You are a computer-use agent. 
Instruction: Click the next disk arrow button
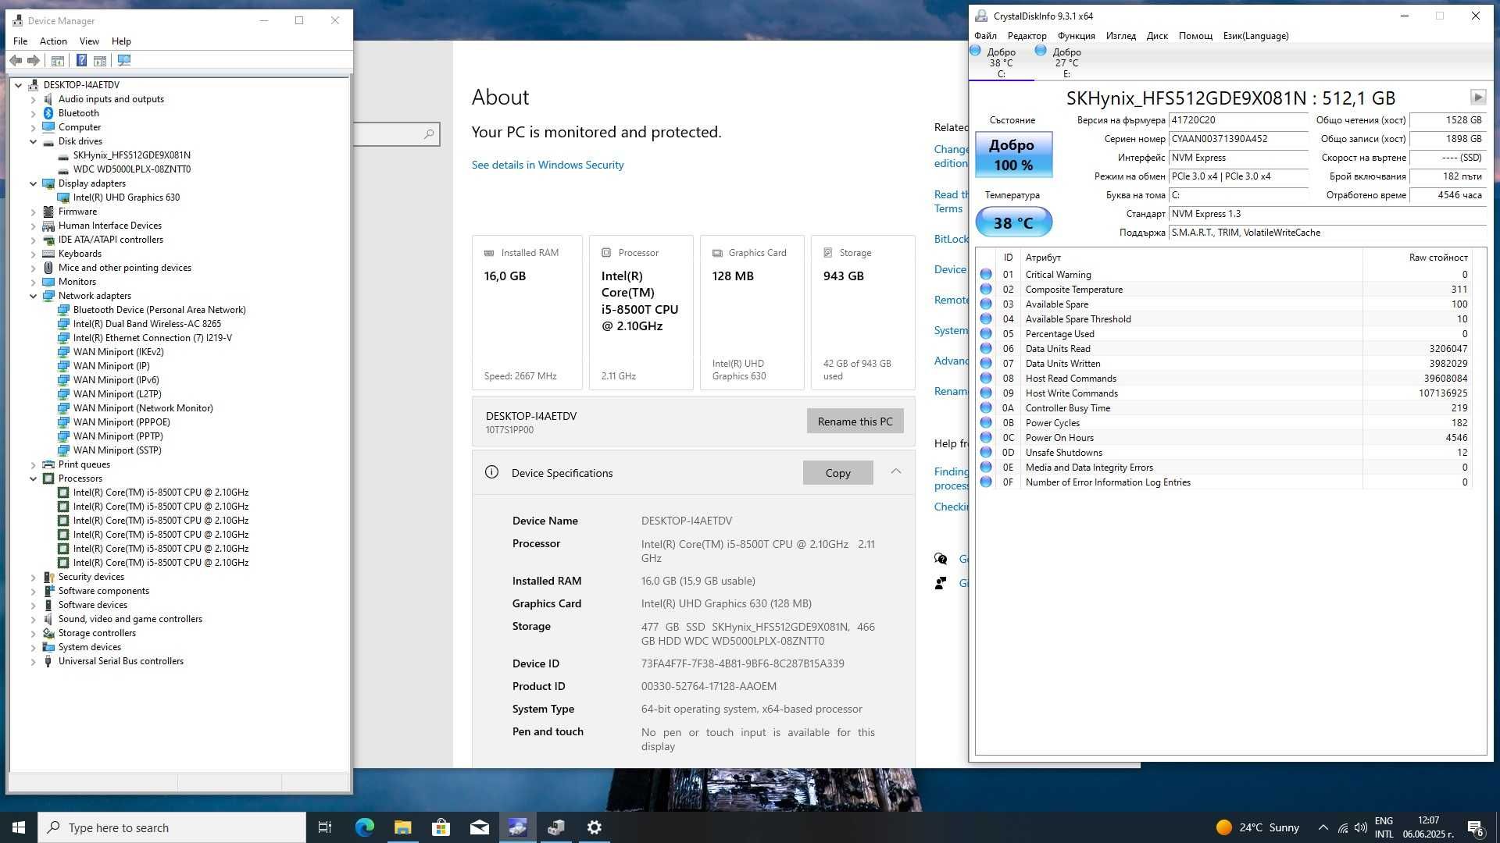tap(1477, 97)
